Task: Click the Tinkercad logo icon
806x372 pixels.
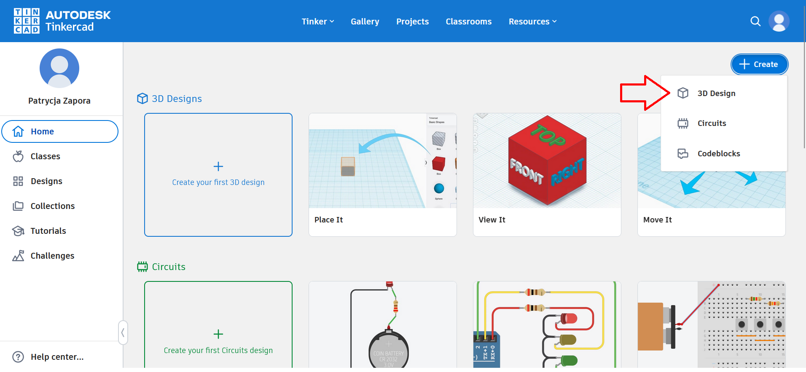Action: 27,21
